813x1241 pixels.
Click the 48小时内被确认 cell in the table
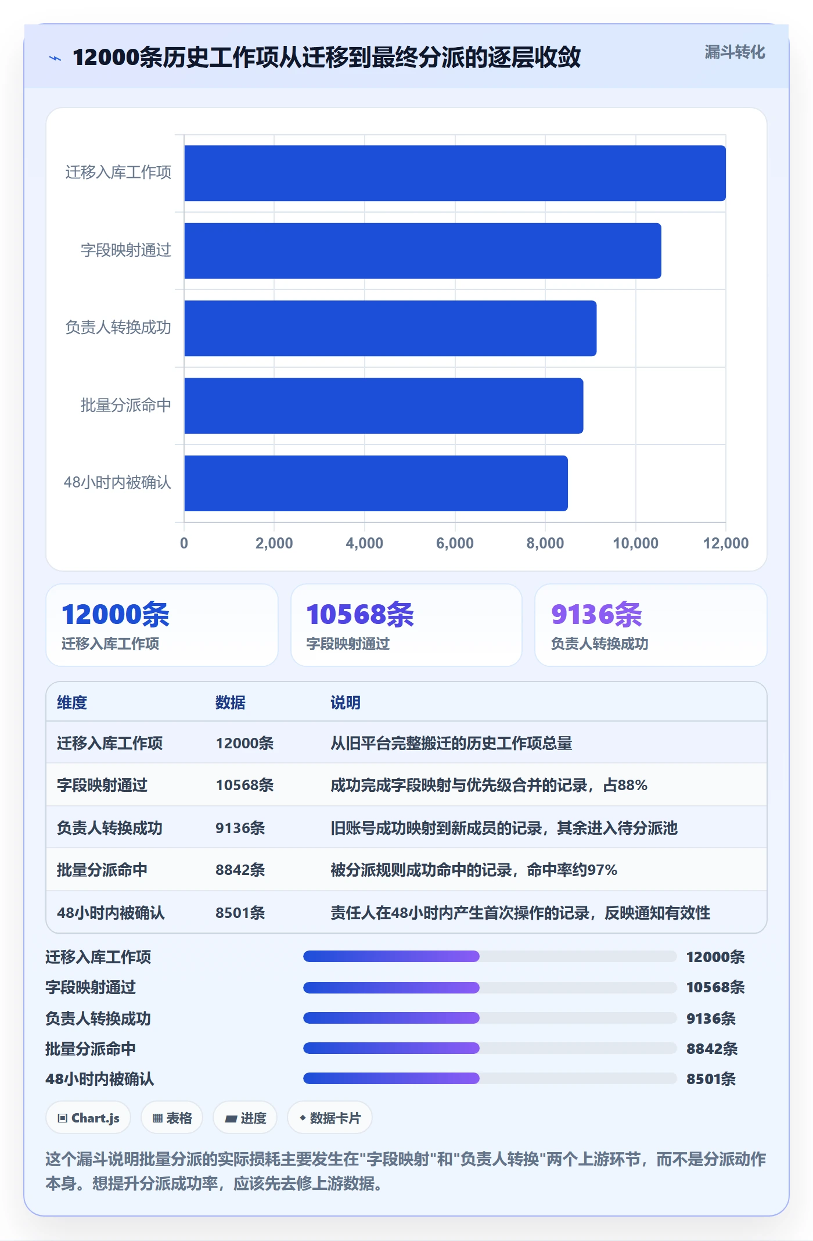tap(111, 913)
